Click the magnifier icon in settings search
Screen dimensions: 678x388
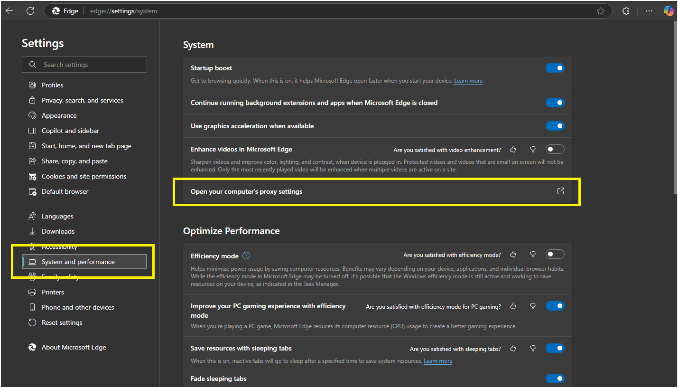tap(32, 64)
